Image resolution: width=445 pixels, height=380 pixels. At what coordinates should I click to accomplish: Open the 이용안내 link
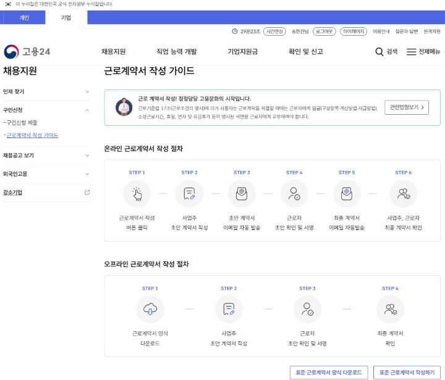(x=381, y=31)
